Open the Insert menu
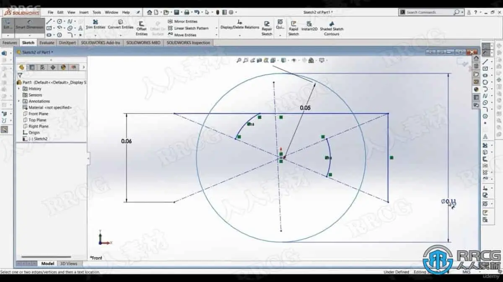 pos(84,13)
